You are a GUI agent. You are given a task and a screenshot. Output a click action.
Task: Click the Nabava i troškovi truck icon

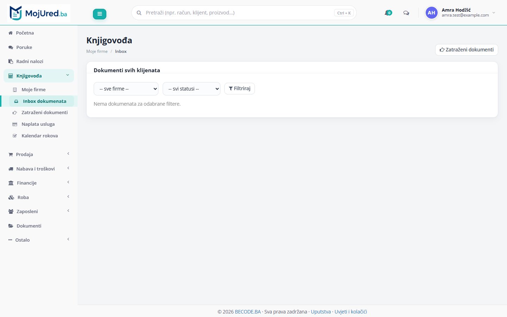(11, 169)
